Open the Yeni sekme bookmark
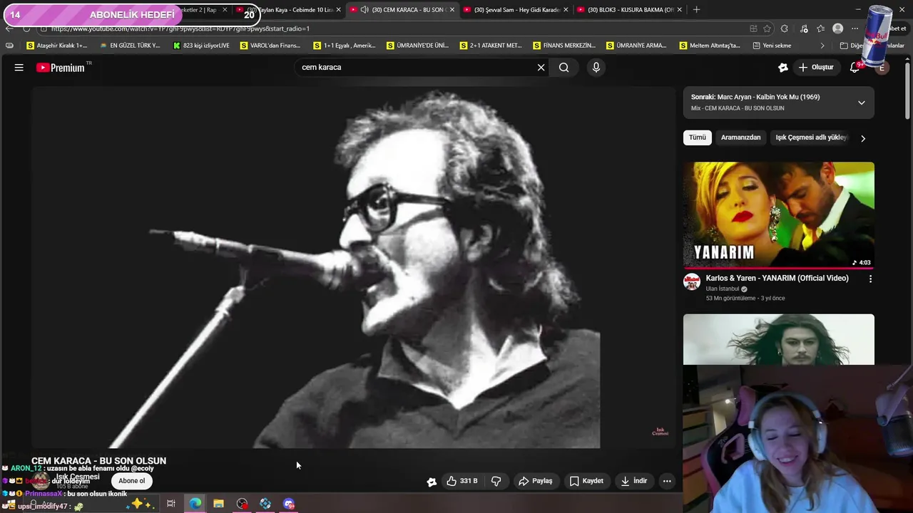The width and height of the screenshot is (913, 513). (x=772, y=46)
